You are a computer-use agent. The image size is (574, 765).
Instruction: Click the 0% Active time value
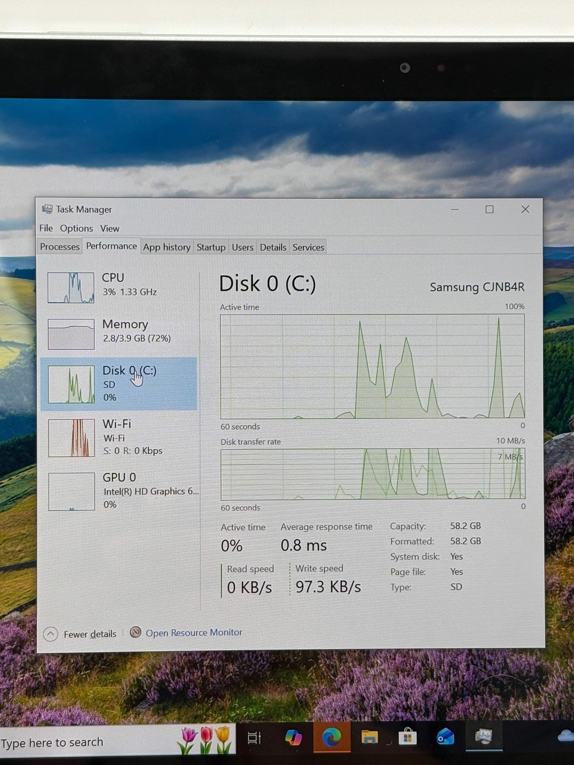point(232,546)
